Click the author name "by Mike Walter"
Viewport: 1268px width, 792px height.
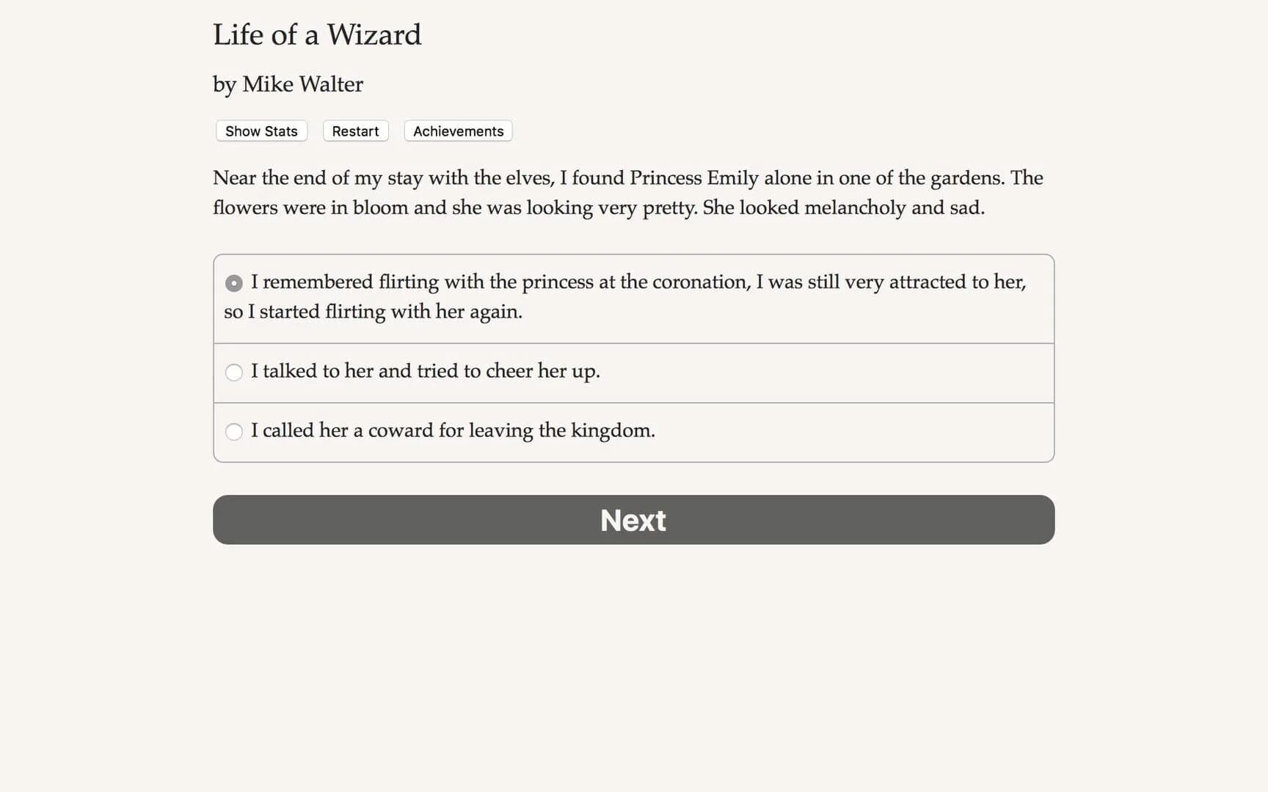tap(287, 84)
